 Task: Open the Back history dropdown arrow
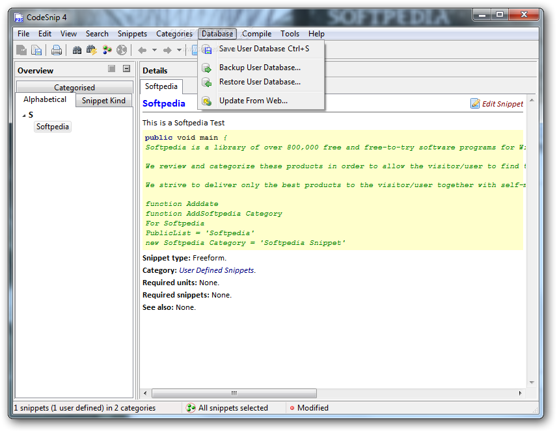pyautogui.click(x=154, y=51)
